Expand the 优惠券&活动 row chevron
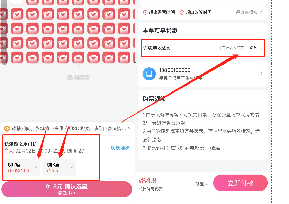Screen dimensions: 289x204 (261, 48)
